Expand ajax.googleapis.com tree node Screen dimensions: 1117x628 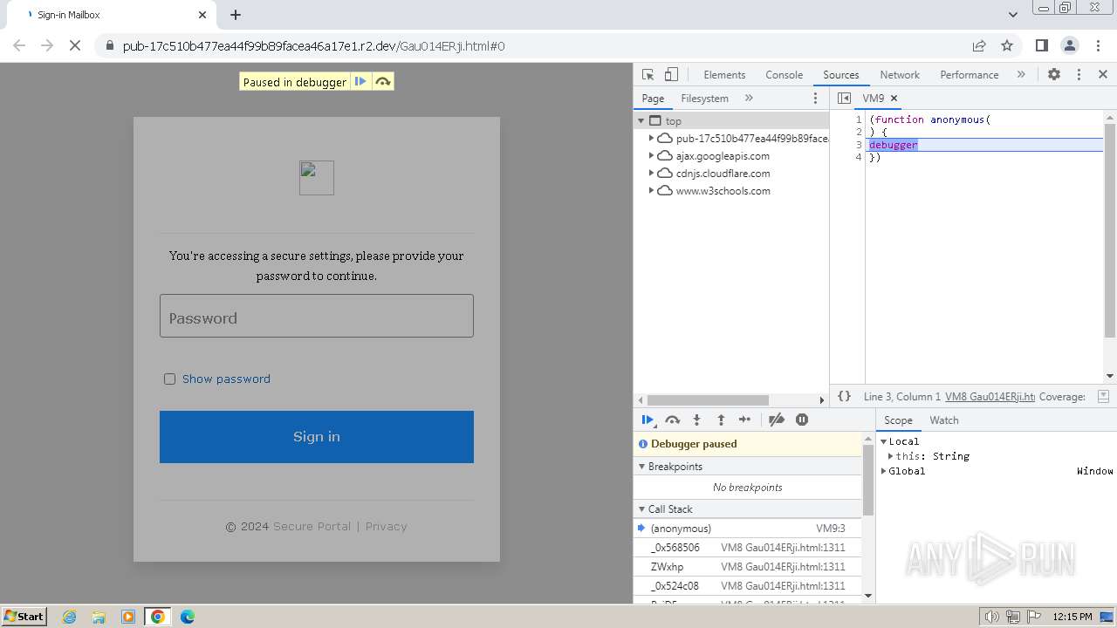pyautogui.click(x=651, y=156)
